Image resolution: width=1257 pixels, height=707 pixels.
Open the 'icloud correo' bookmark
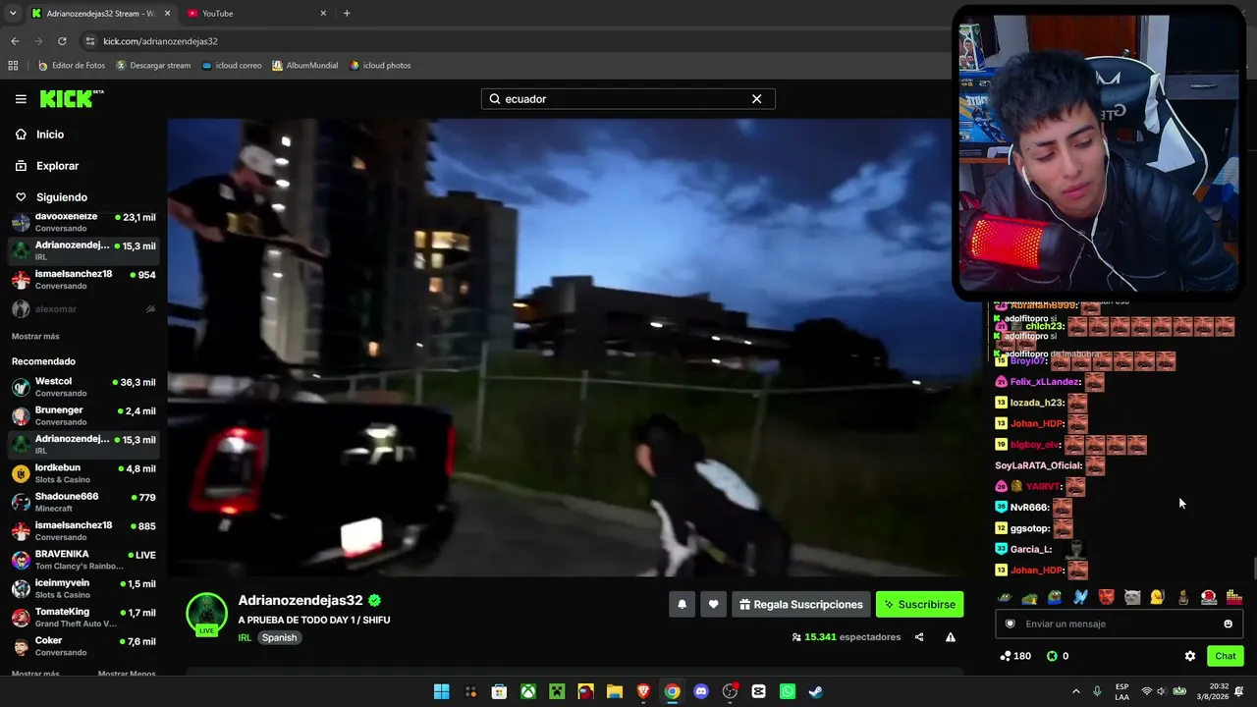[232, 66]
